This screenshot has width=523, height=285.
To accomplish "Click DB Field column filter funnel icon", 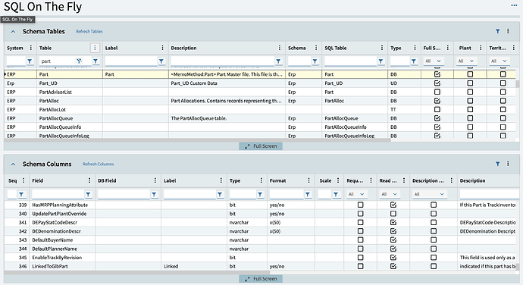I will coord(154,194).
